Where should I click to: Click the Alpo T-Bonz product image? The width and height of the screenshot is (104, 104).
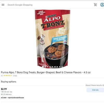[53, 39]
